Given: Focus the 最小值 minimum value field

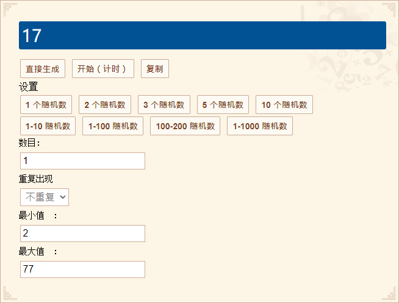Looking at the screenshot, I should [82, 233].
